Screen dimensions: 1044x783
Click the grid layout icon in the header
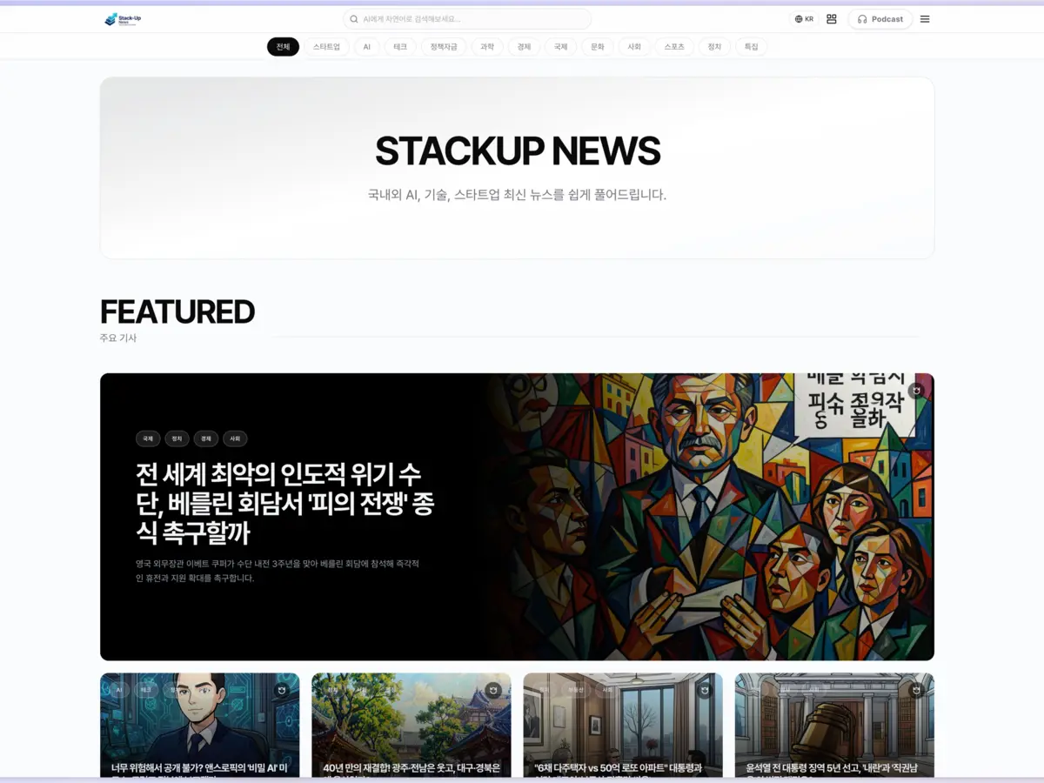[x=832, y=19]
